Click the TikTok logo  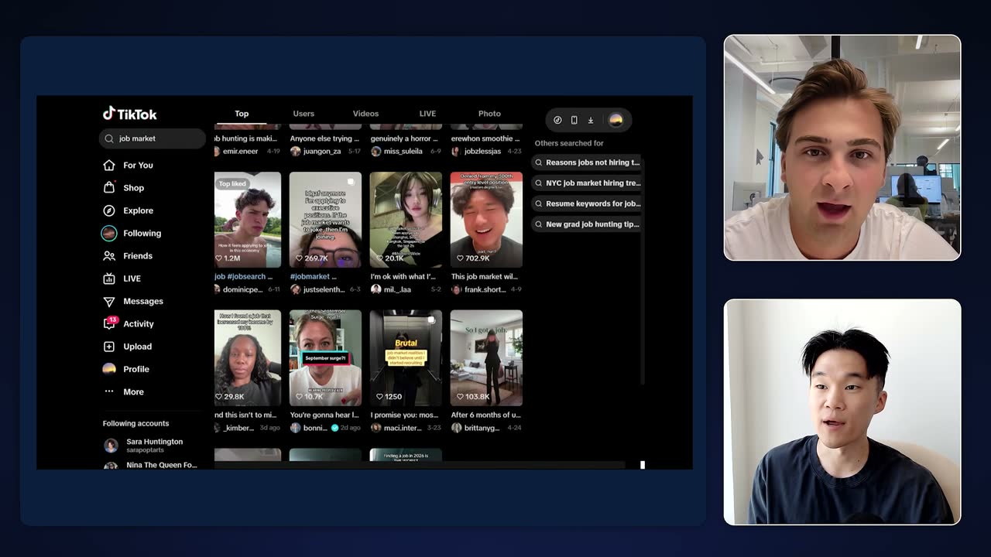click(x=130, y=114)
